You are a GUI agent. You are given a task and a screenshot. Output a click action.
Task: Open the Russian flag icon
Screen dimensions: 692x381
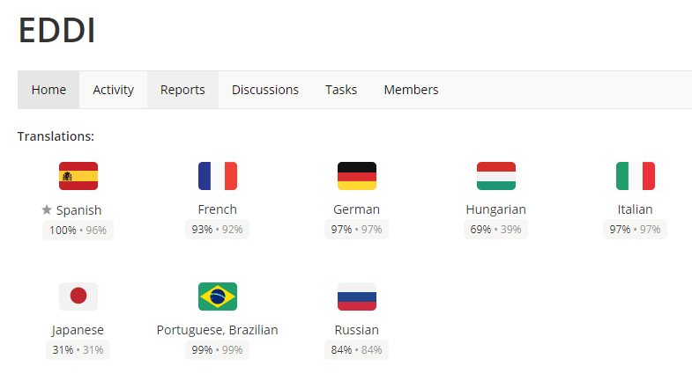tap(357, 297)
